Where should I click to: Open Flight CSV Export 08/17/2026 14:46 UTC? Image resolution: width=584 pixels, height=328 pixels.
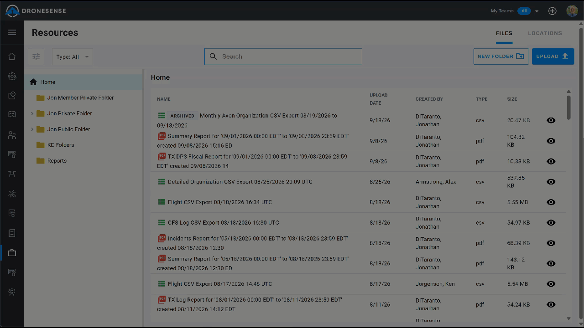220,284
